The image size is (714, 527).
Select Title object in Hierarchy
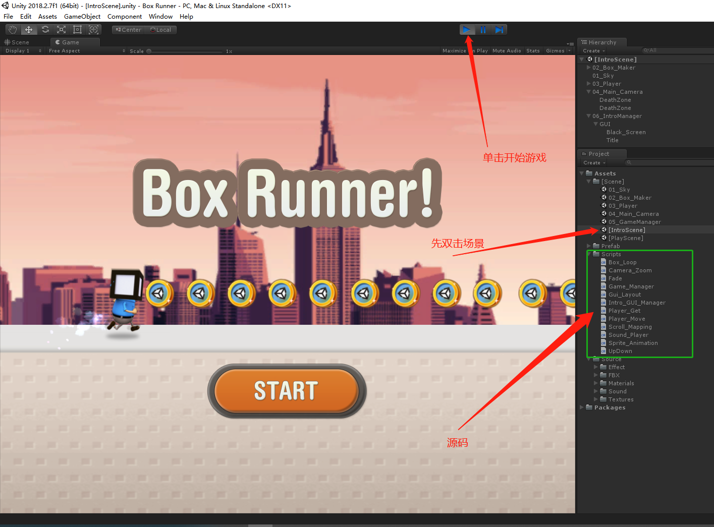(x=612, y=140)
